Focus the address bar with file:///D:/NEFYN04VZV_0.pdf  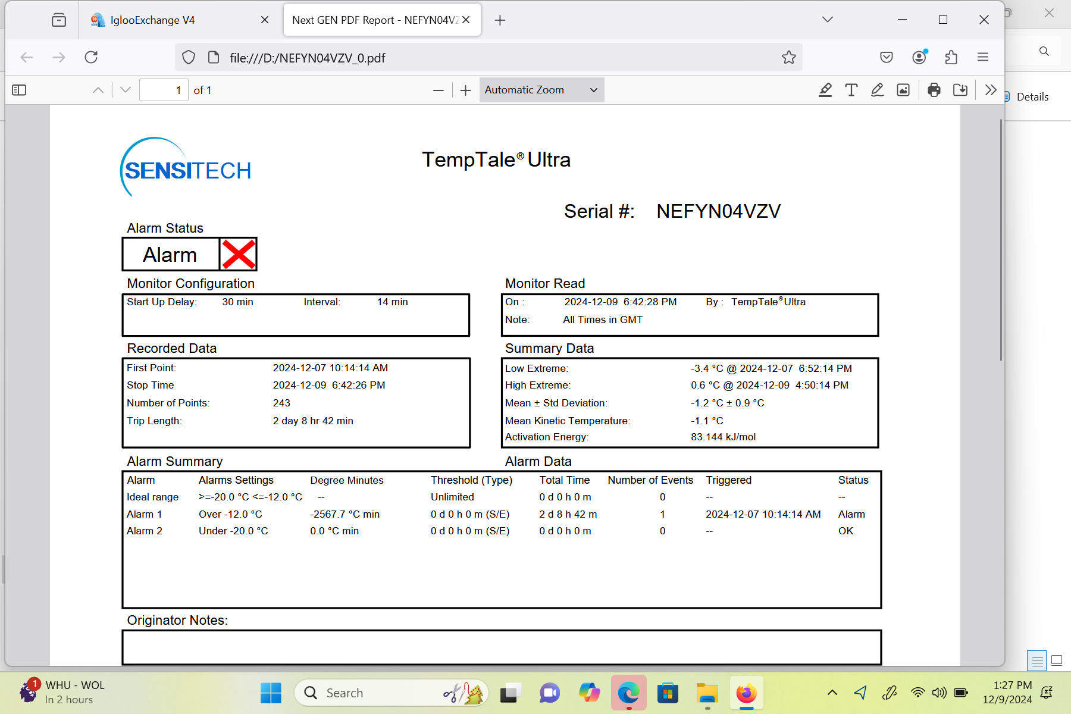click(x=488, y=58)
